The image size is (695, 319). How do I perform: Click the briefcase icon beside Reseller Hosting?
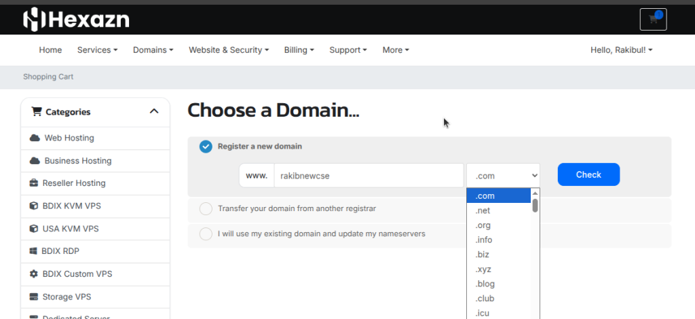tap(34, 183)
